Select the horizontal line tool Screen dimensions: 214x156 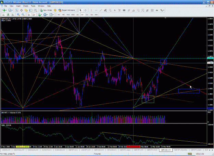click(x=96, y=10)
